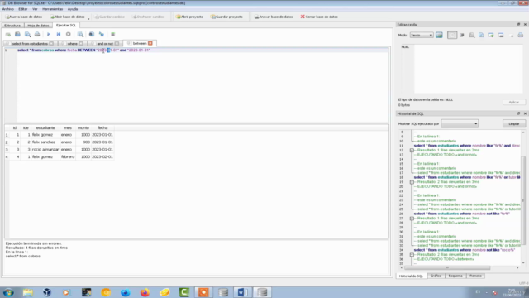The width and height of the screenshot is (529, 298).
Task: Switch to the Estructura tab
Action: [x=12, y=26]
